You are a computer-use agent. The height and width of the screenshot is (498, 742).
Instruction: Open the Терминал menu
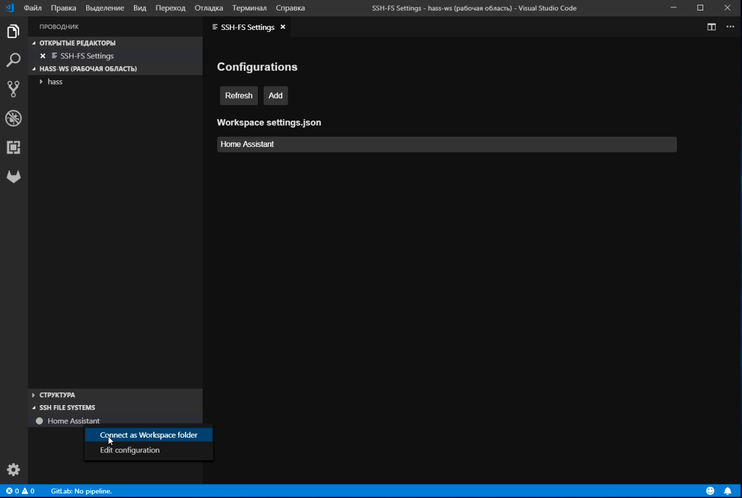coord(250,8)
